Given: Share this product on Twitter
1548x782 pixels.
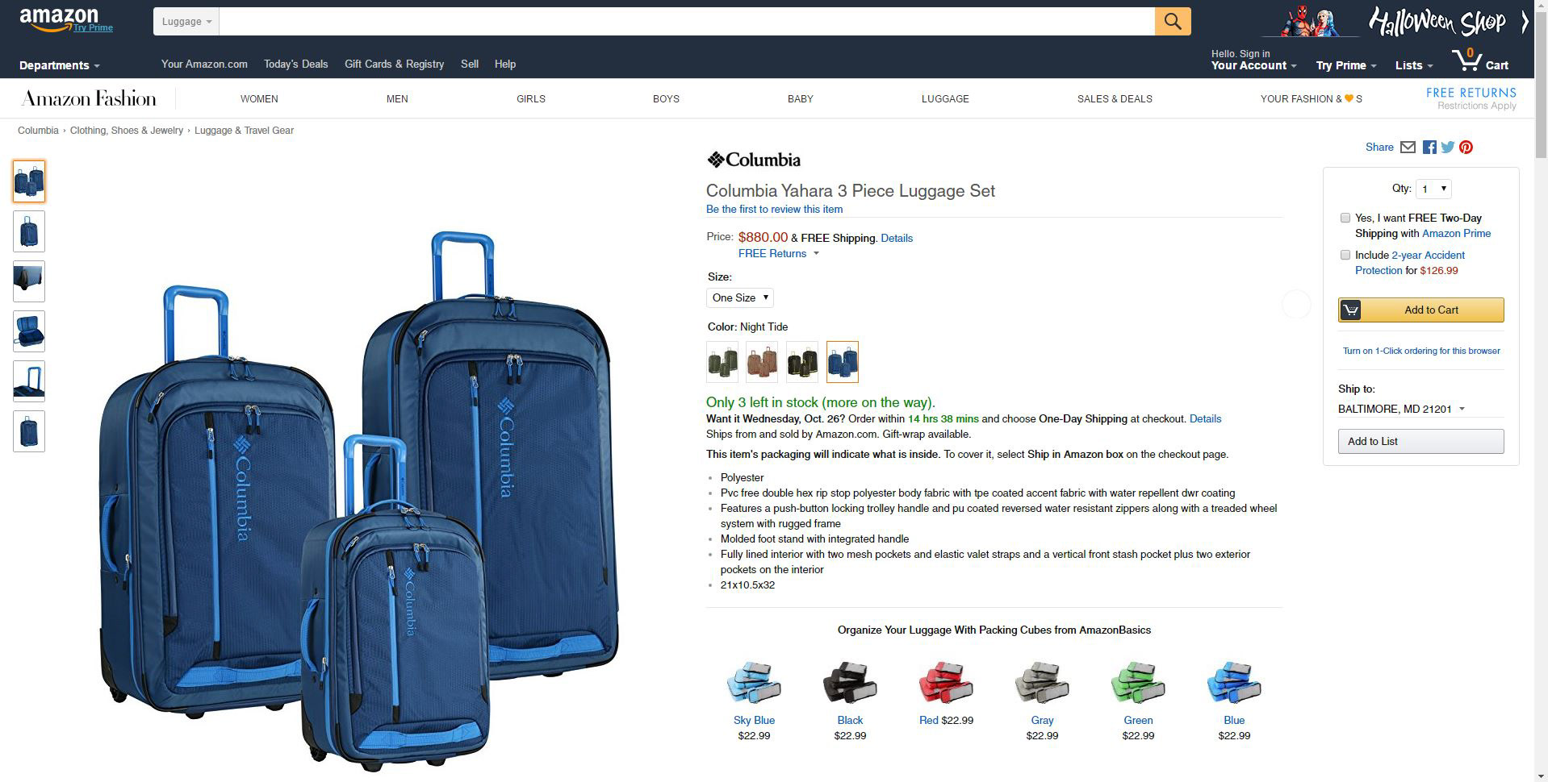Looking at the screenshot, I should pyautogui.click(x=1448, y=147).
